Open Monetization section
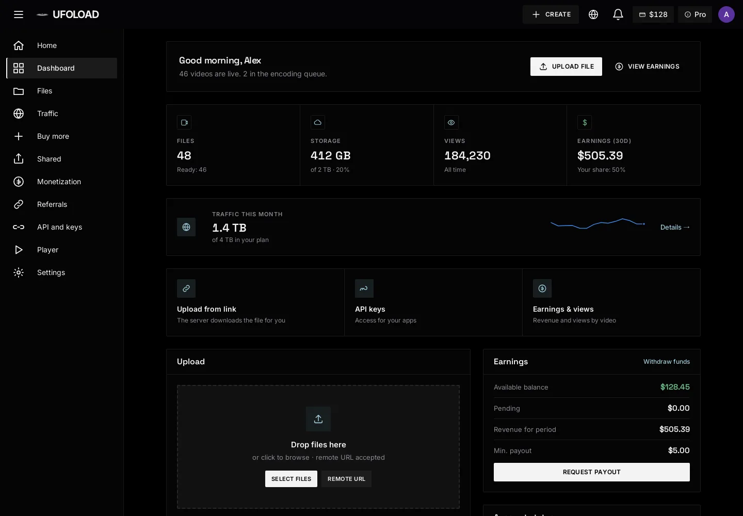This screenshot has height=516, width=743. tap(62, 182)
